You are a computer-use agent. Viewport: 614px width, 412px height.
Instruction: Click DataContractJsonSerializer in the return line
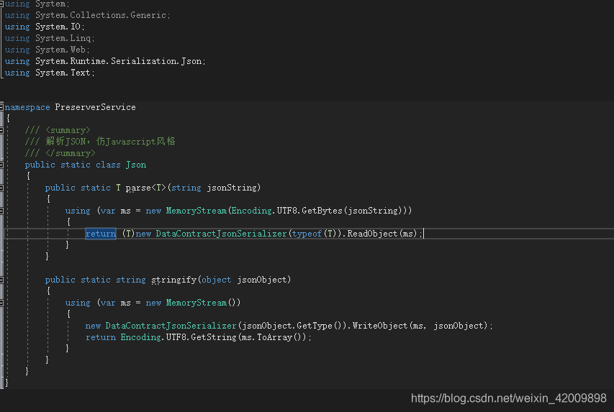click(x=221, y=234)
